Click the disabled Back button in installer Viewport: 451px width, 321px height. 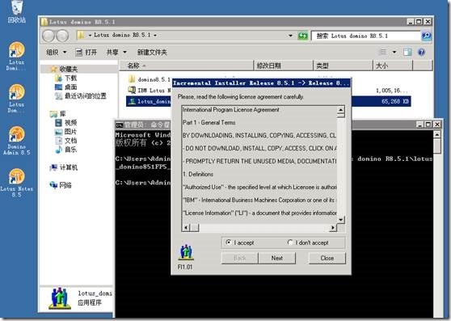239,258
